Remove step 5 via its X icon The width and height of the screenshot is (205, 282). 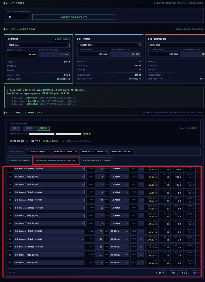[198, 200]
